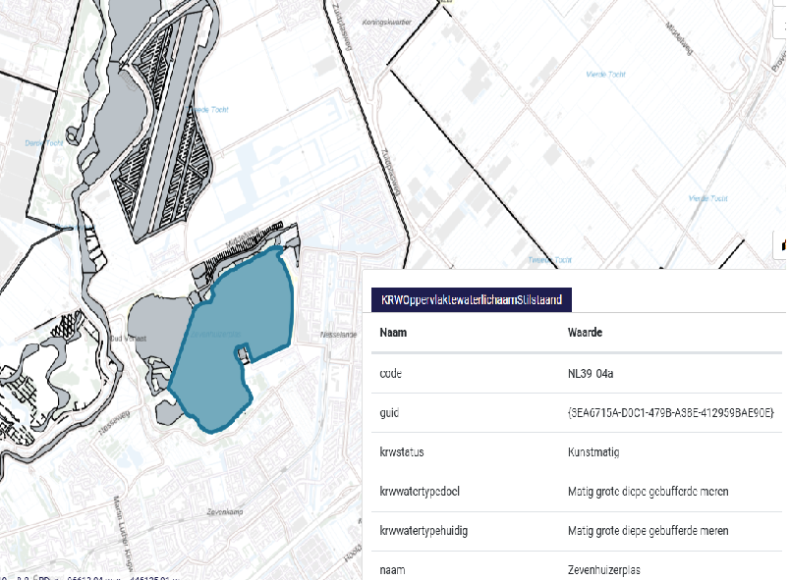Click the Waarde column header
The height and width of the screenshot is (580, 790).
[x=586, y=333]
